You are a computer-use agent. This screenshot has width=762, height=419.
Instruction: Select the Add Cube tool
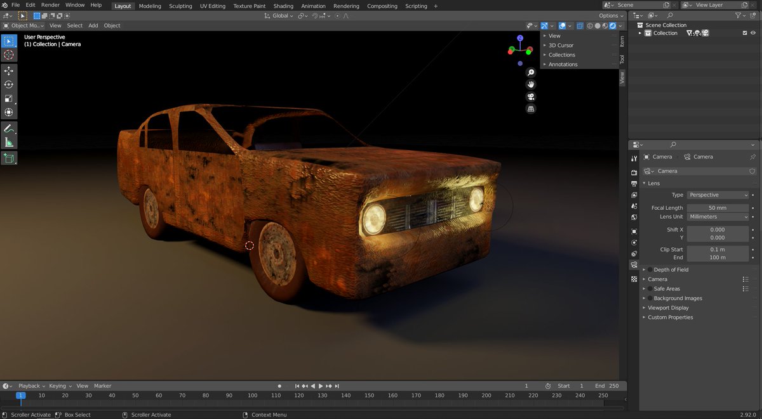[x=9, y=158]
